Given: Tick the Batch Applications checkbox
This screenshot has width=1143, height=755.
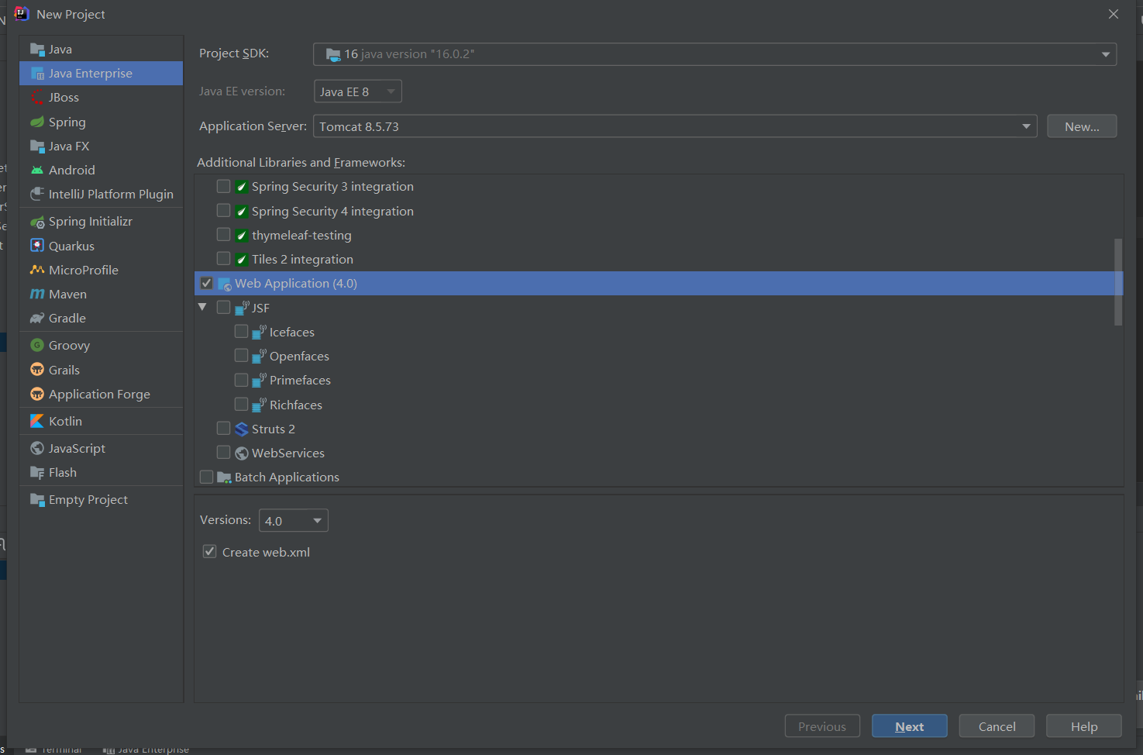Looking at the screenshot, I should 207,477.
